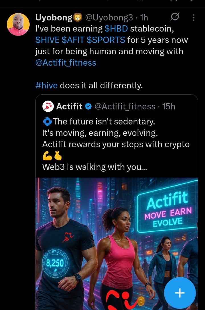Image resolution: width=205 pixels, height=310 pixels.
Task: Open the $AFIT cashtag link
Action: click(73, 40)
